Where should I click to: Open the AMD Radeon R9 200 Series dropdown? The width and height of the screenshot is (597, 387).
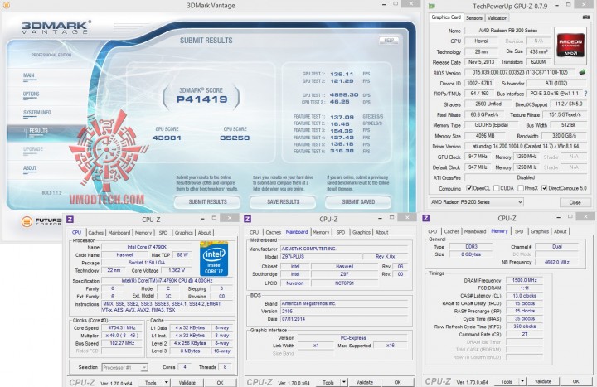(477, 202)
